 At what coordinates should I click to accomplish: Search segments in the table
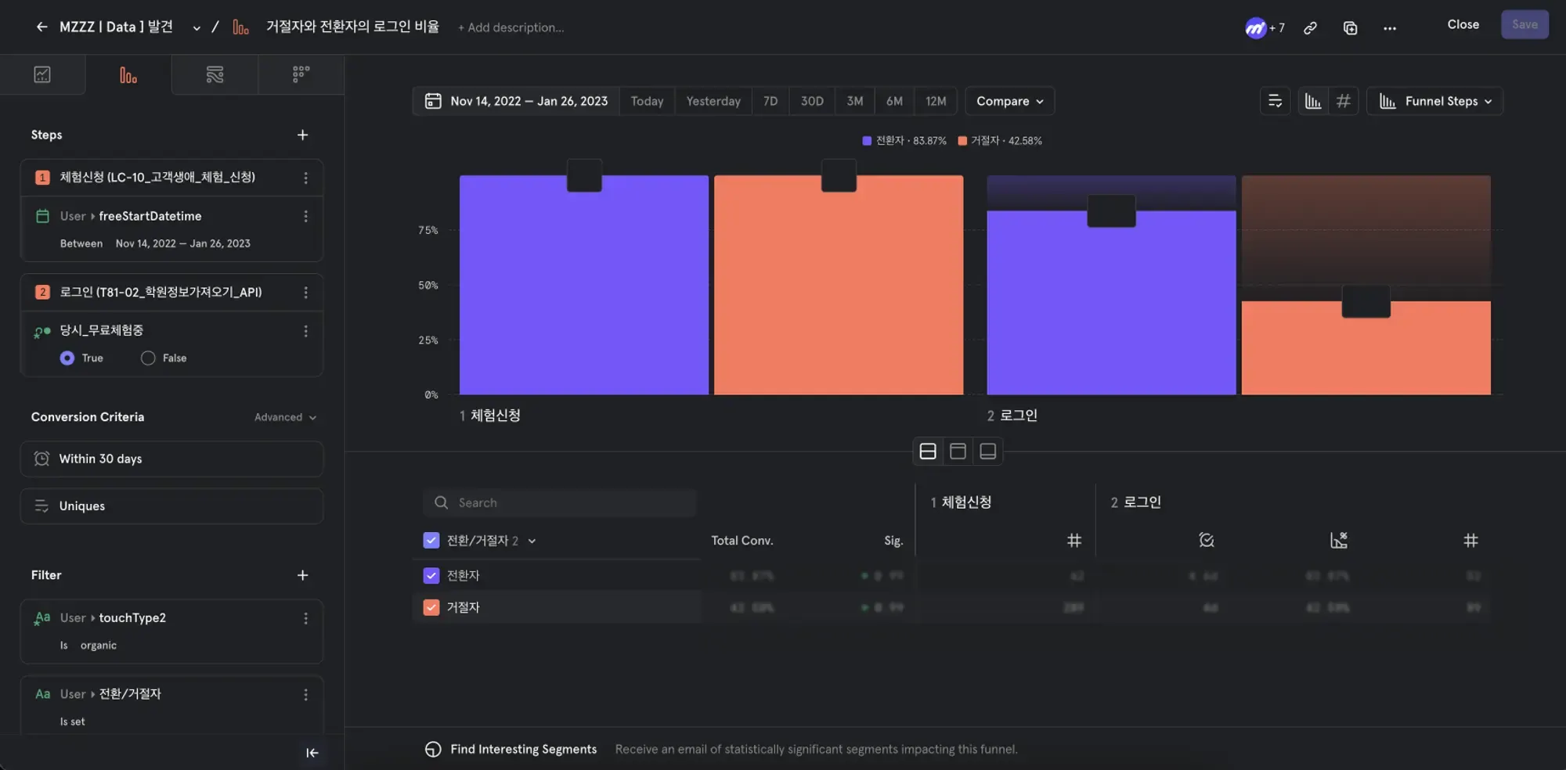click(559, 503)
